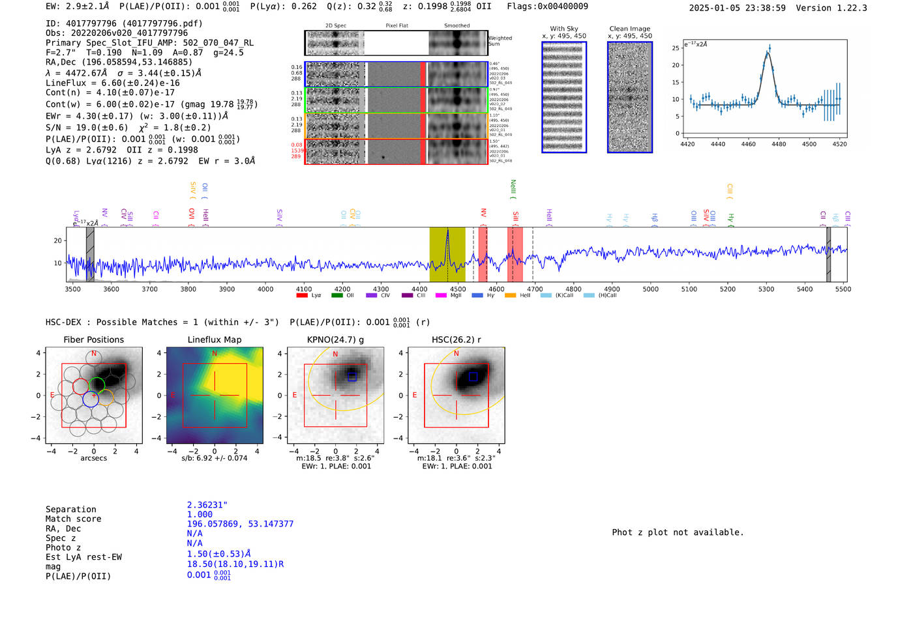Open the Lineflux Map panel
This screenshot has width=913, height=621.
215,395
